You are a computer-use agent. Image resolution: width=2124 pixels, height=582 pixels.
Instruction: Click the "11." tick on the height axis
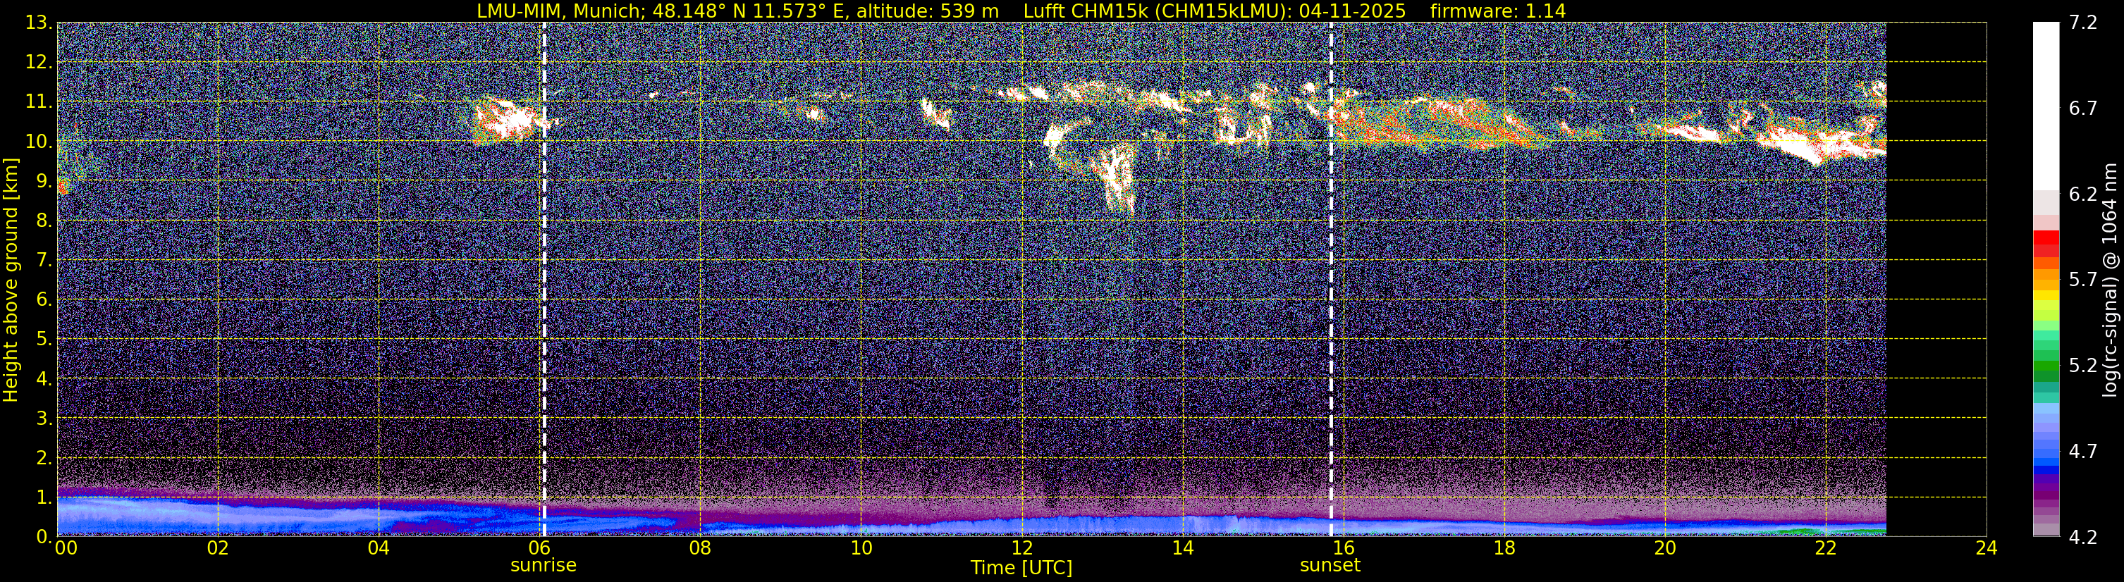(x=38, y=101)
